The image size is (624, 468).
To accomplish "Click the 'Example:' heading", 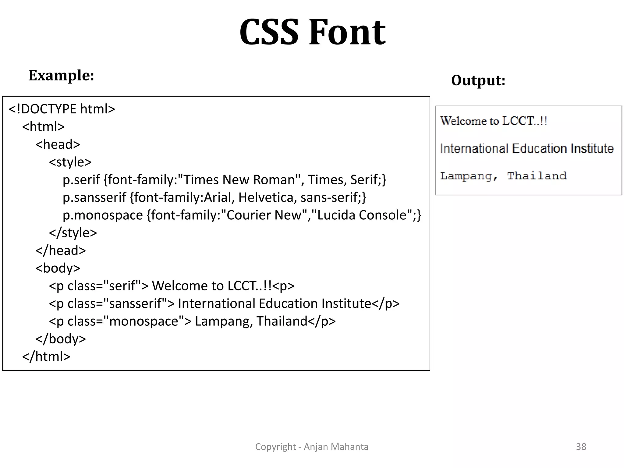I will [61, 75].
